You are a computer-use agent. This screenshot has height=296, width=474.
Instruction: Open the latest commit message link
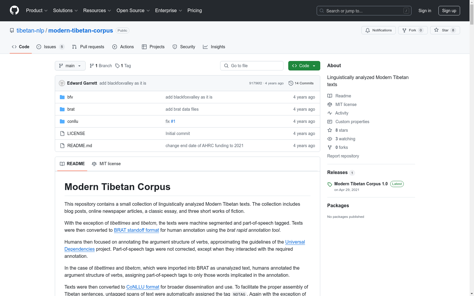coord(123,83)
